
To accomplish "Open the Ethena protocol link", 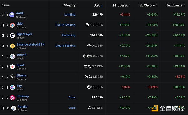I will tap(21, 75).
